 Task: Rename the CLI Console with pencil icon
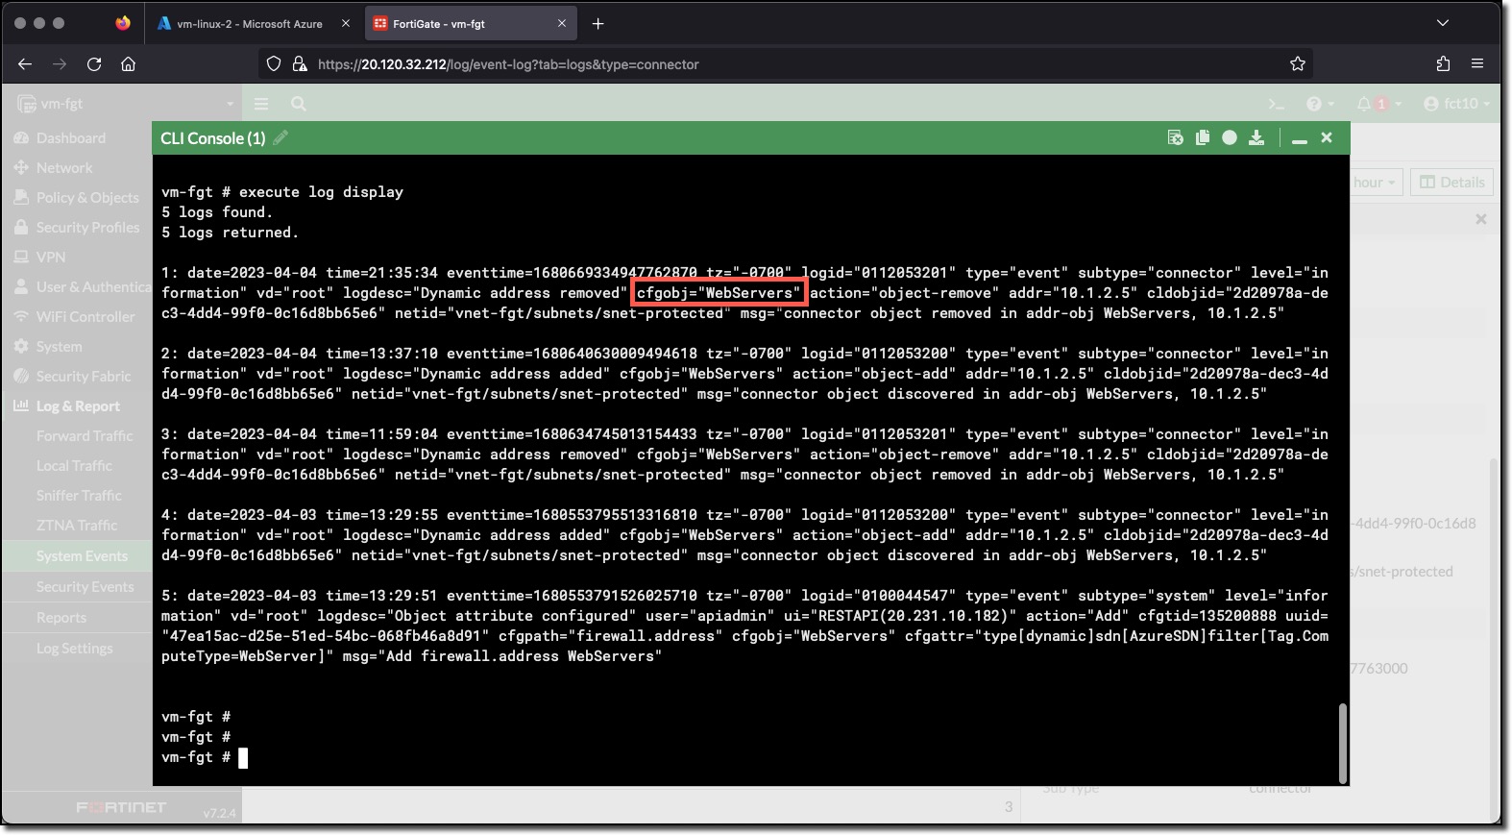click(280, 138)
